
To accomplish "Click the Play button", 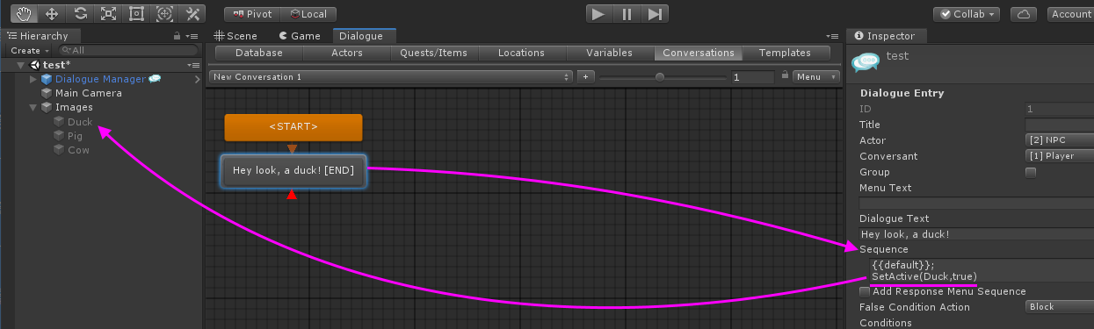I will click(x=598, y=14).
